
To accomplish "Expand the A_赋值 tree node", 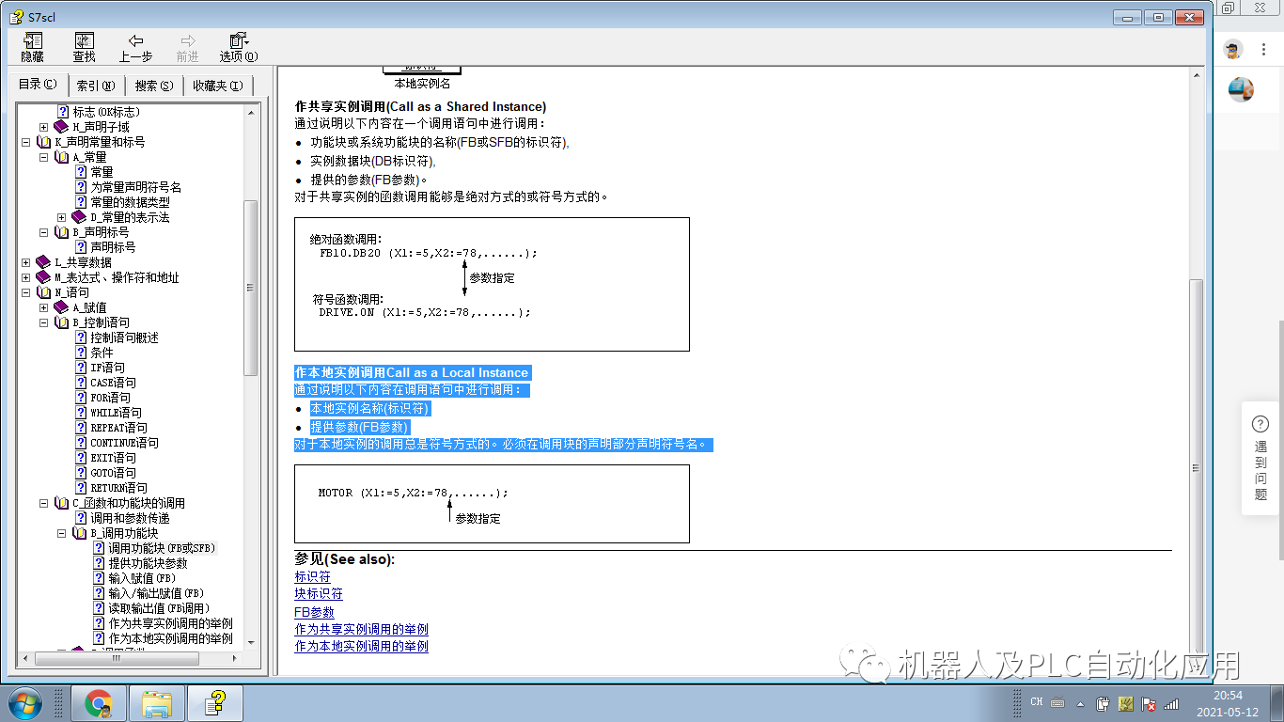I will click(x=44, y=307).
